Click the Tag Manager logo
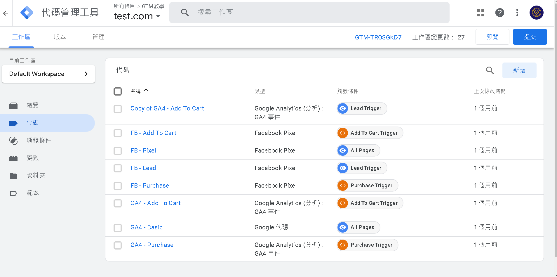Viewport: 557px width, 277px height. click(27, 13)
